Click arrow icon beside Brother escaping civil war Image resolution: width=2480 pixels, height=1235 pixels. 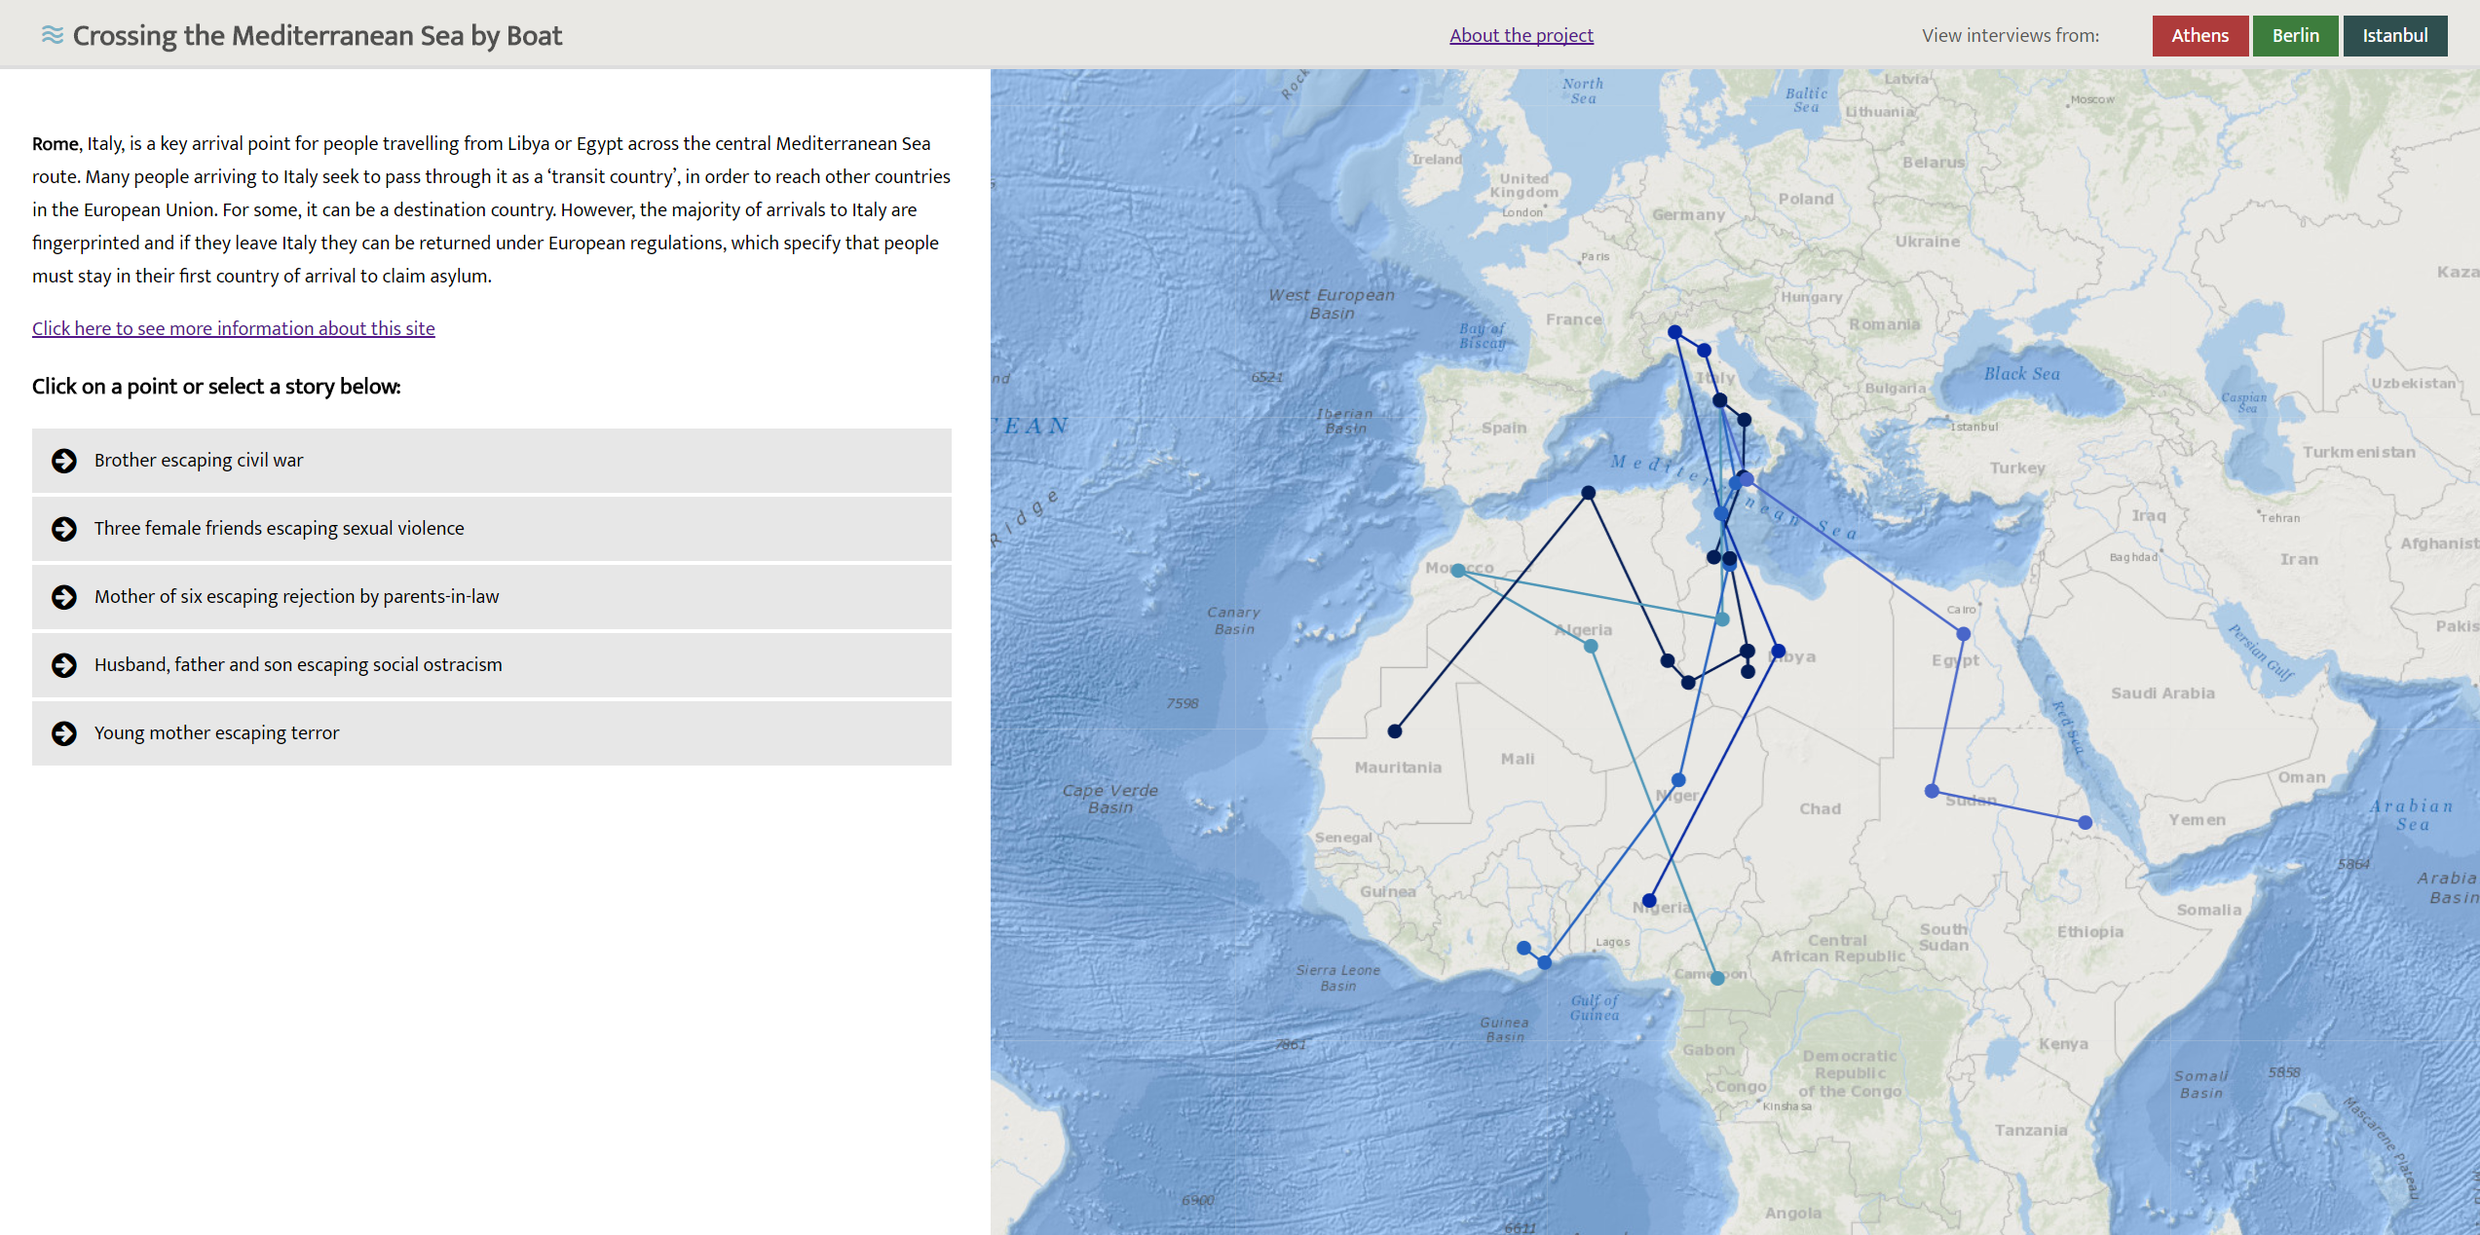coord(64,461)
